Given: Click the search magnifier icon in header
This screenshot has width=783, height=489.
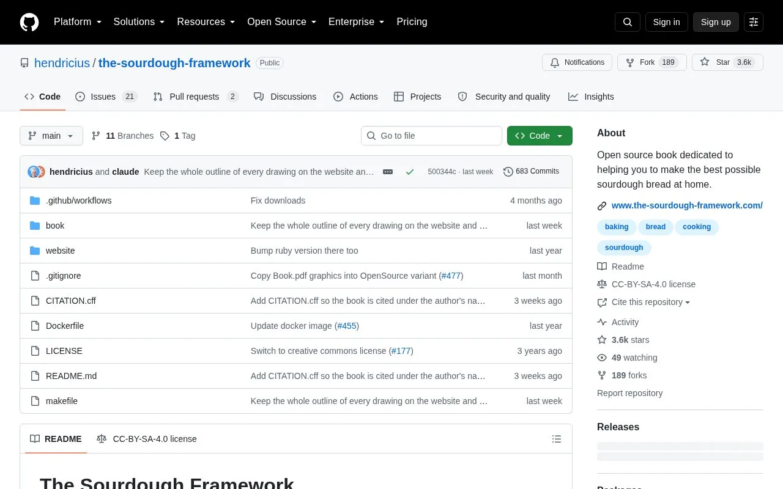Looking at the screenshot, I should [628, 22].
